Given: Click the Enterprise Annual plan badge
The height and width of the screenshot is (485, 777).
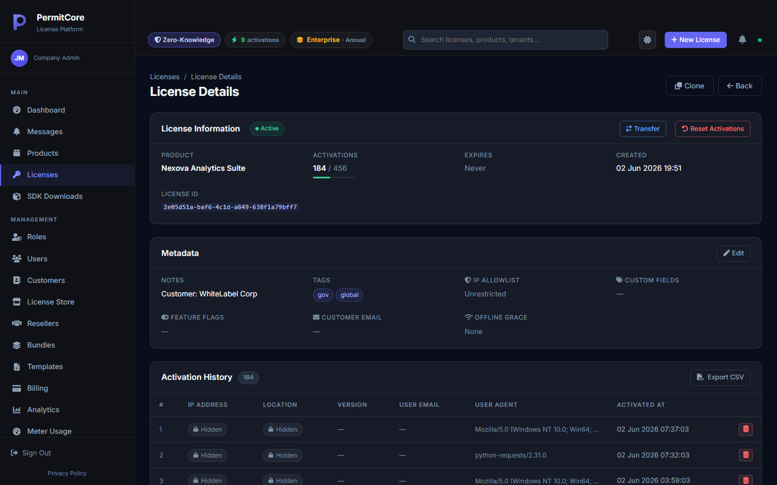Looking at the screenshot, I should (x=331, y=40).
